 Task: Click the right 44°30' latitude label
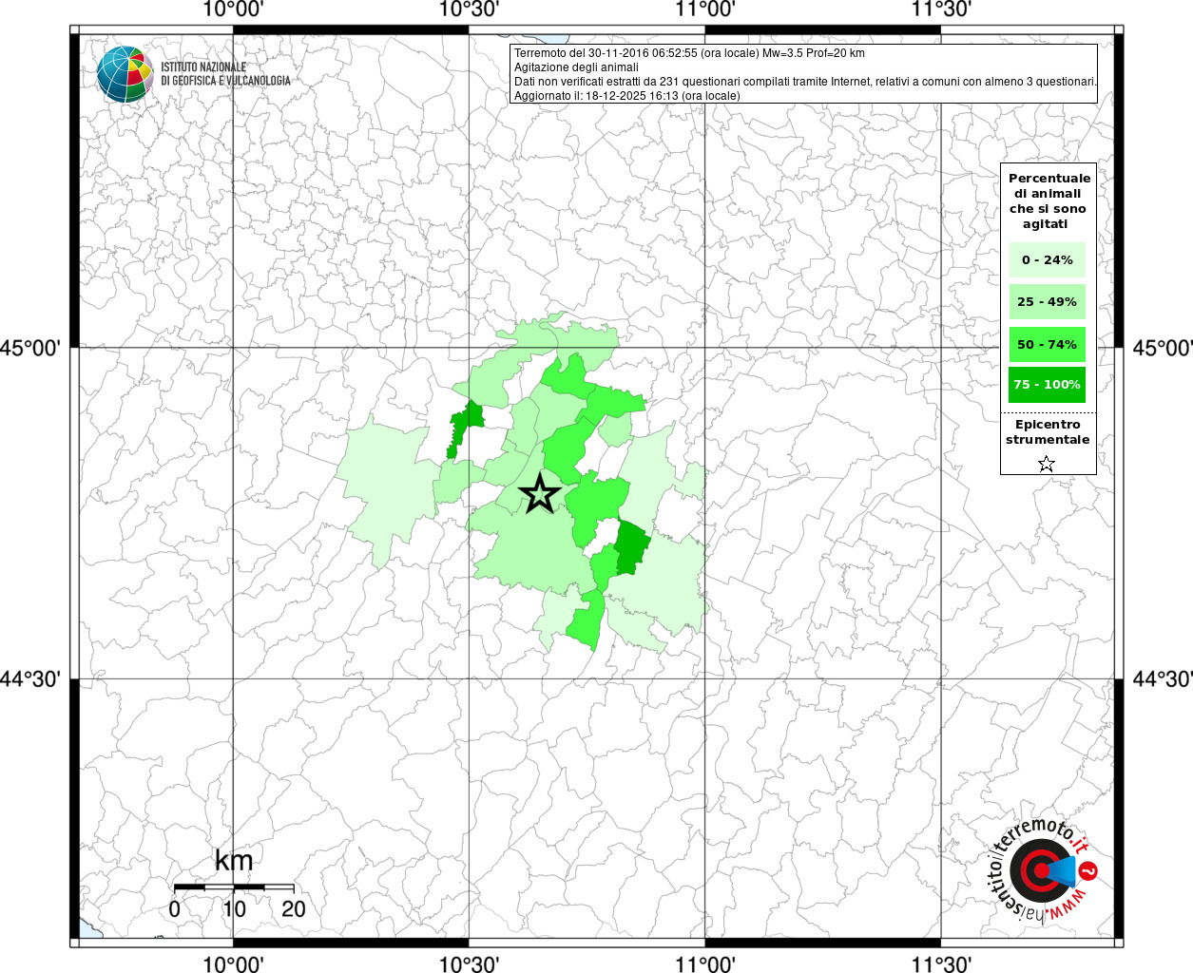point(1162,678)
